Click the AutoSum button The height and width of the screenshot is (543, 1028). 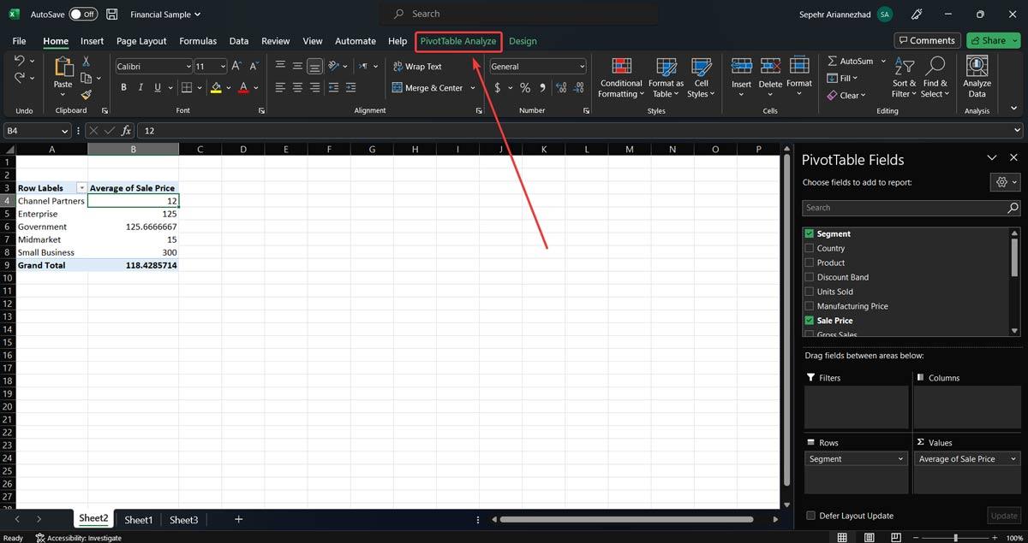tap(850, 62)
